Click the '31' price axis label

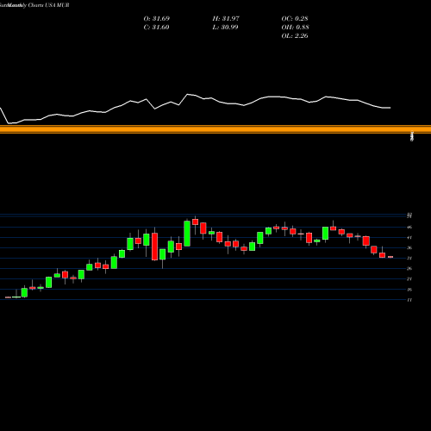click(409, 258)
